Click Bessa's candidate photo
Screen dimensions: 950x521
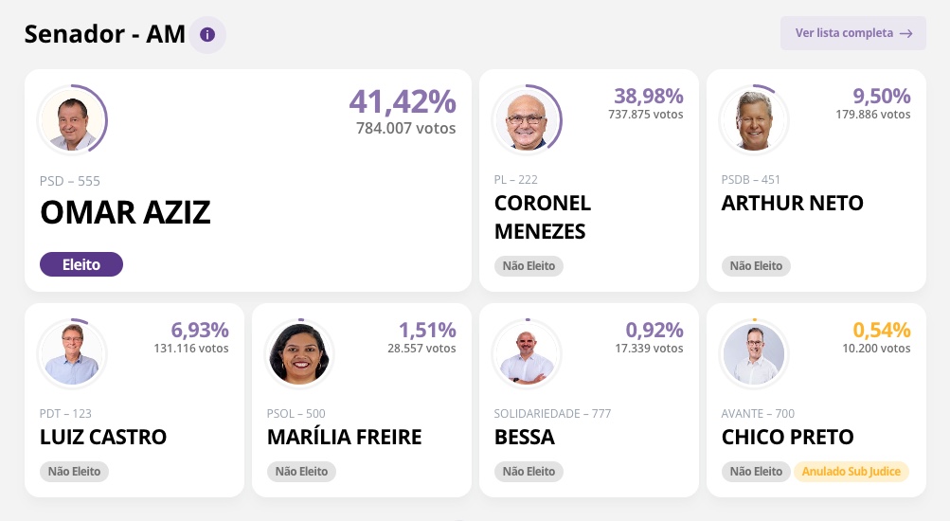point(527,354)
